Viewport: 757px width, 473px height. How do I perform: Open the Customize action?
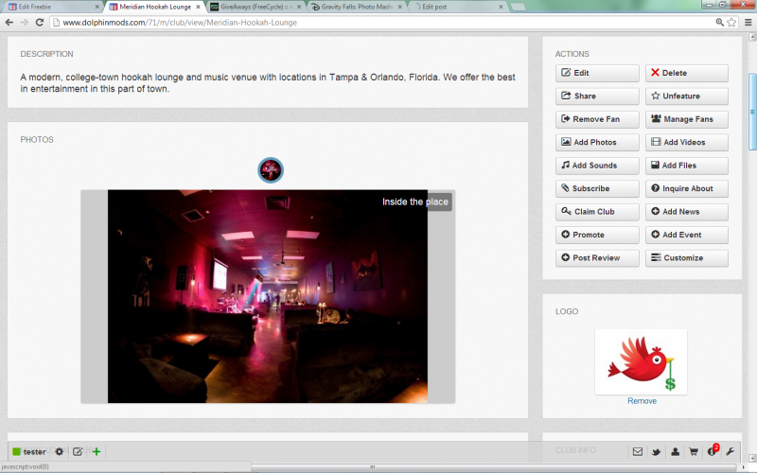687,258
